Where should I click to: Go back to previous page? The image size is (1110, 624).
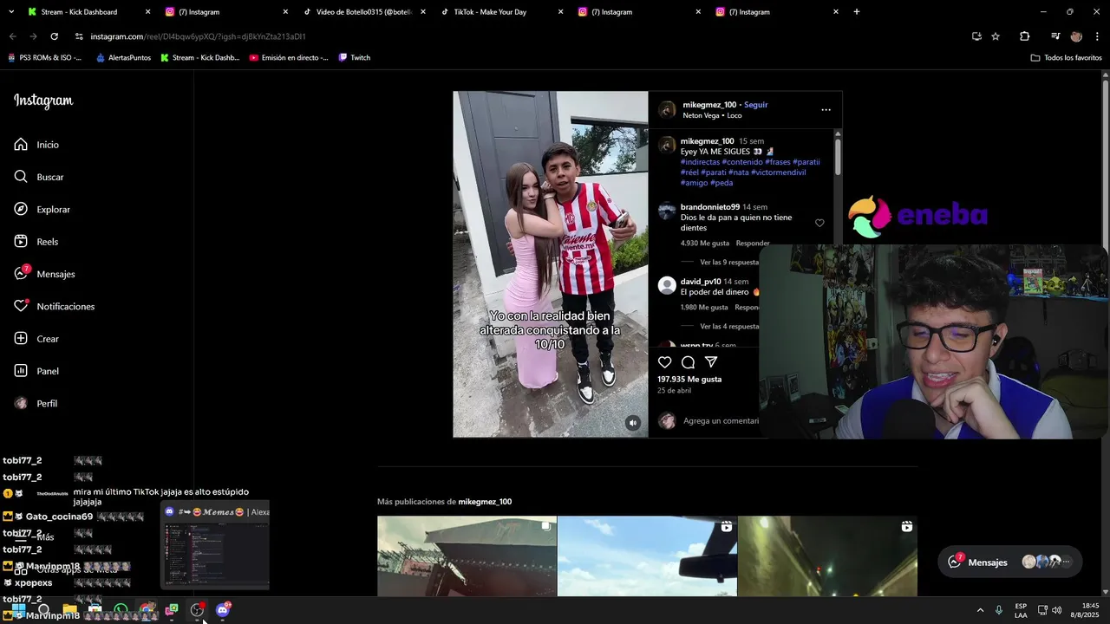[x=12, y=36]
